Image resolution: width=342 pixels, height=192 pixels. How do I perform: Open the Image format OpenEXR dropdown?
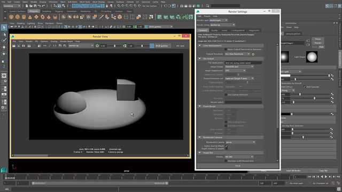click(x=239, y=67)
